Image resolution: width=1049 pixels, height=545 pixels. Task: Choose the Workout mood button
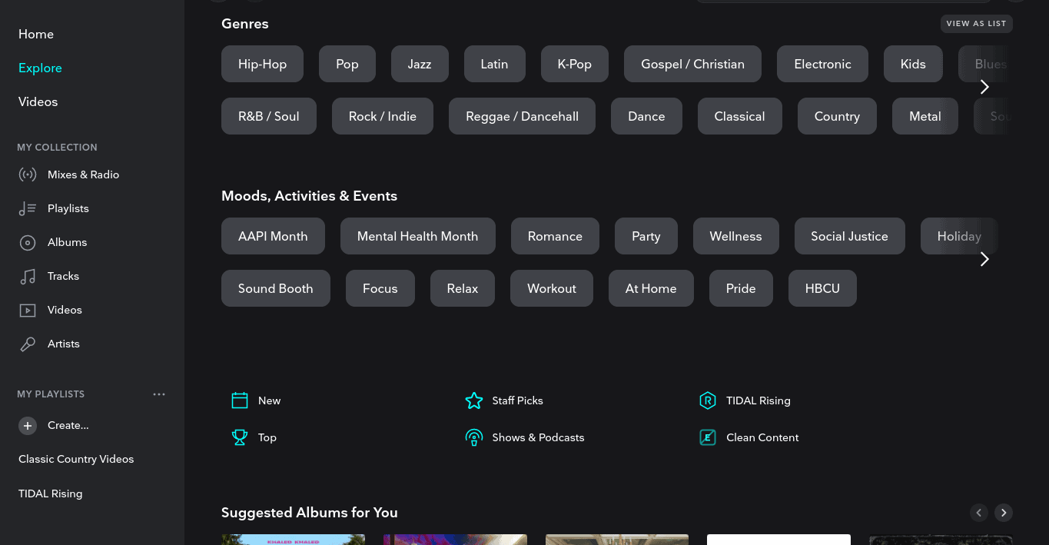pos(551,288)
